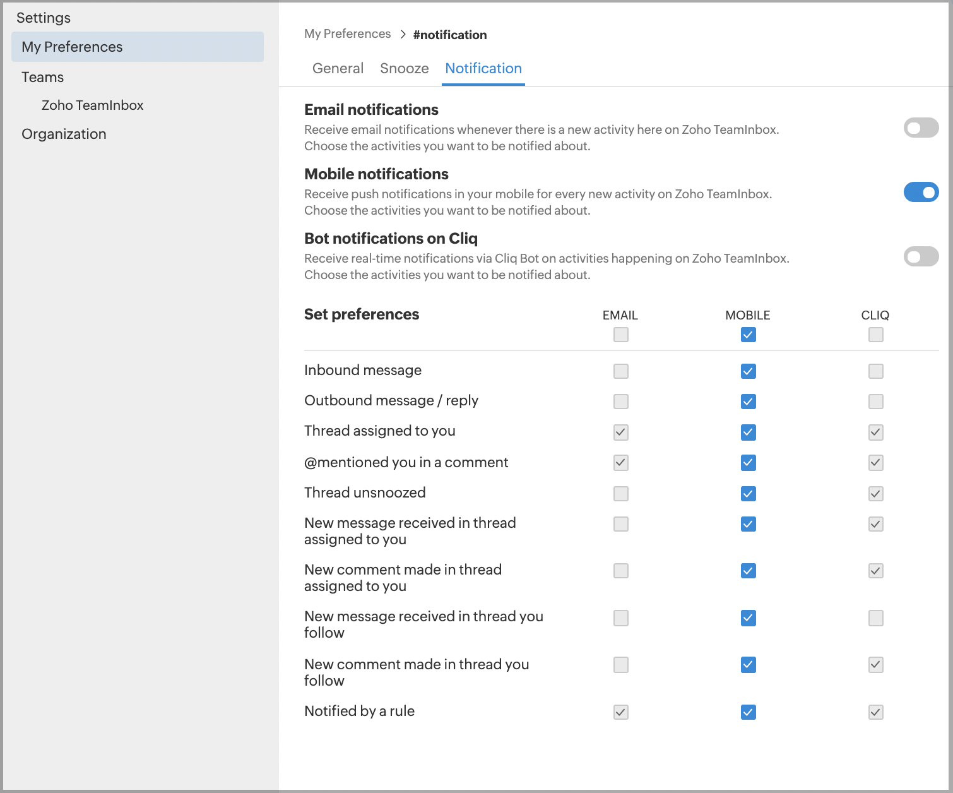953x793 pixels.
Task: Check the EMAIL column select-all checkbox
Action: point(621,335)
